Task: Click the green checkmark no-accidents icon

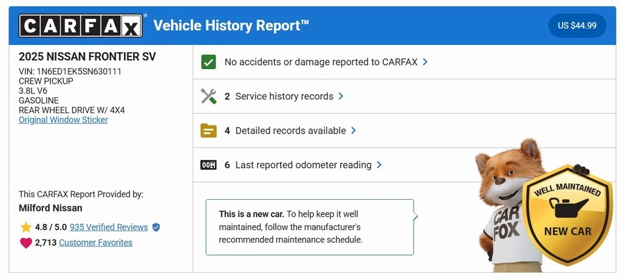Action: (x=208, y=62)
